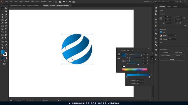Image resolution: width=188 pixels, height=105 pixels.
Task: Open the Color panel dock icon
Action: coord(156,8)
